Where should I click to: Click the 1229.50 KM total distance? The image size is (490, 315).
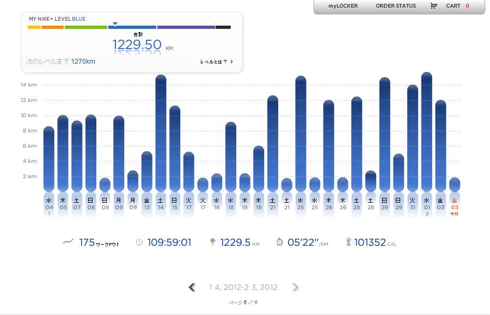click(143, 45)
